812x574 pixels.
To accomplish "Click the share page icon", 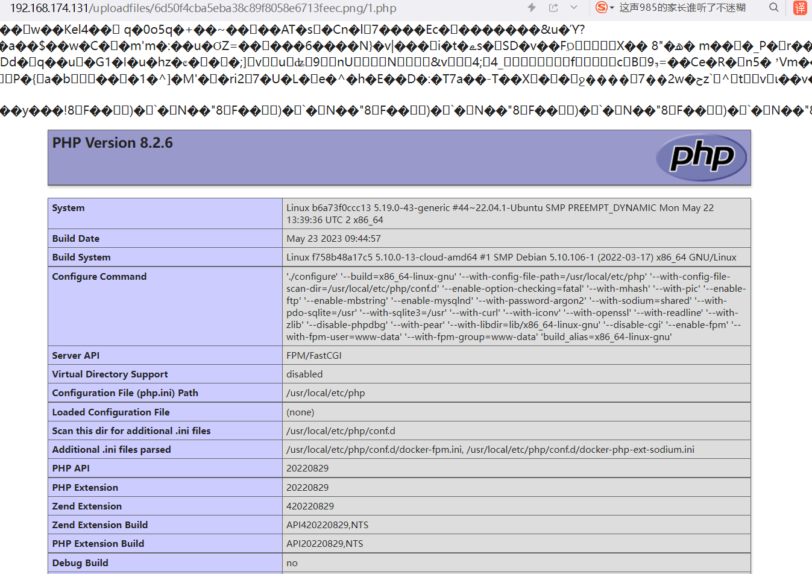I will coord(553,8).
